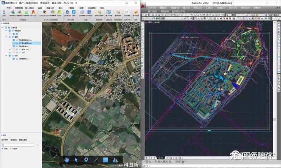Click the monitor icon in the ribbon
Viewport: 281px width, 168px height.
click(108, 12)
